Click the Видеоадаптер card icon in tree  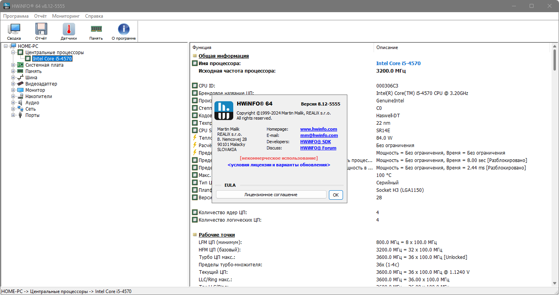point(21,84)
